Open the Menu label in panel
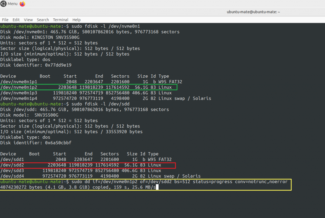Viewport: 325px width, 218px height. 12,4
